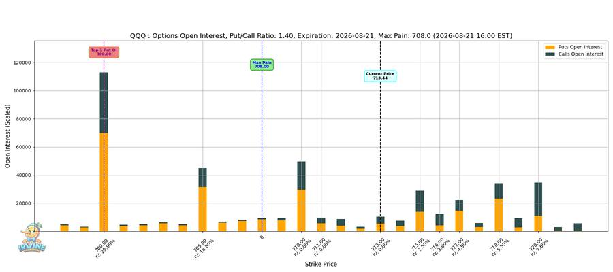
Task: Click the orange puts segment of the 718 strike bar
Action: [499, 215]
